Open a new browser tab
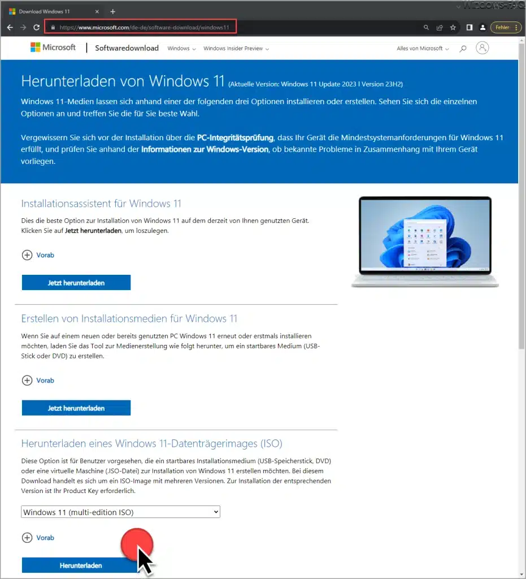 [x=113, y=11]
